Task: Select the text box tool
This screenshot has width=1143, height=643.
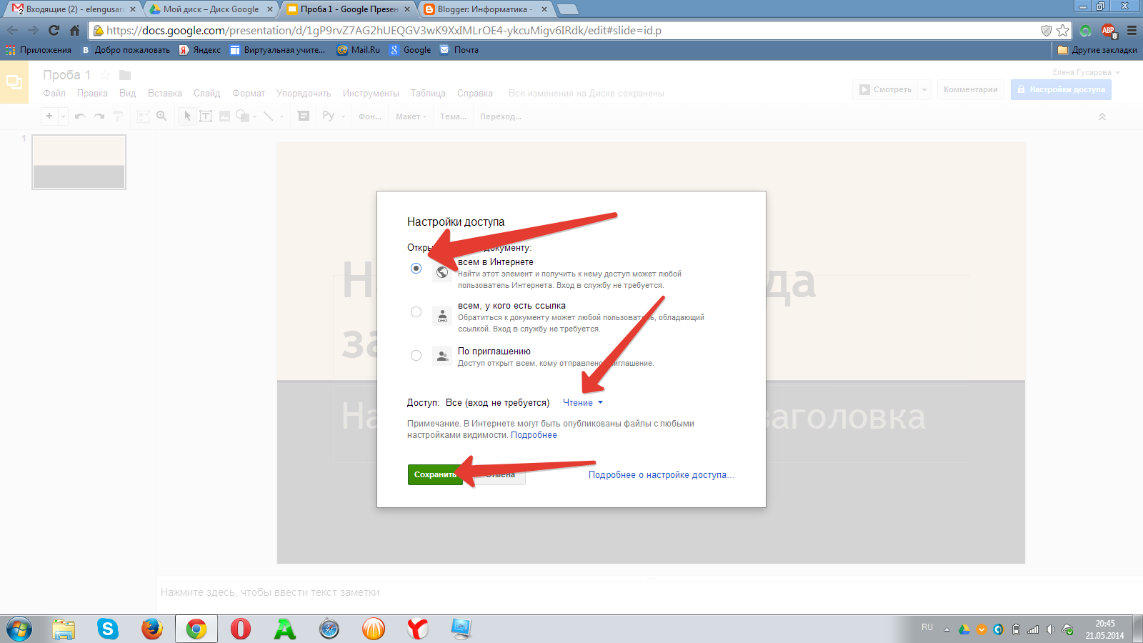Action: pyautogui.click(x=206, y=116)
